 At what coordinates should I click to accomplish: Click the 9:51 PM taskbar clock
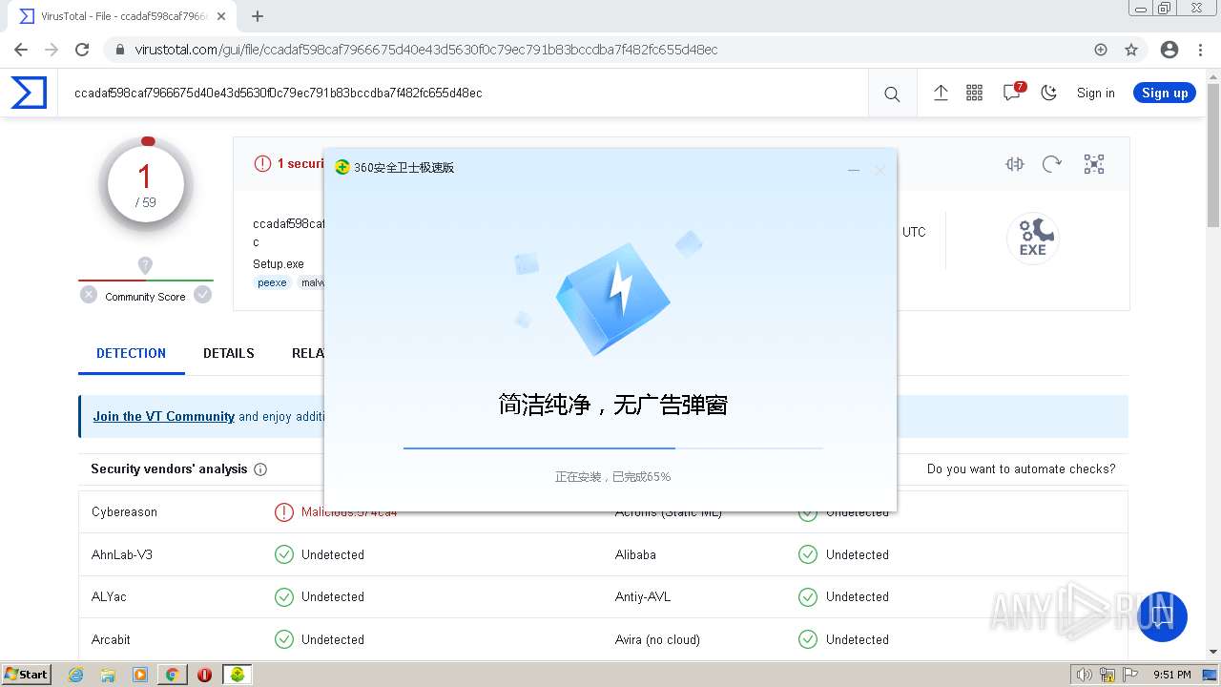tap(1171, 675)
